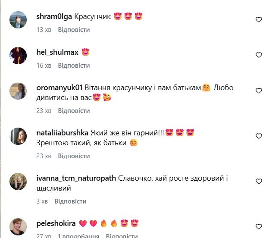Reply to hel_shulmax's comment via Відповісти

(74, 66)
